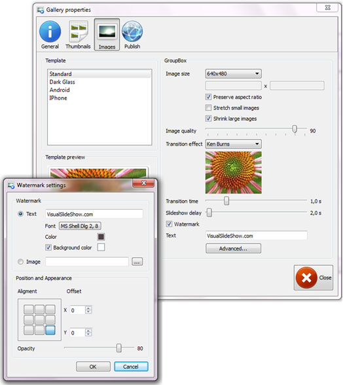Open the Thumbnails tab icon
The width and height of the screenshot is (343, 385).
(x=78, y=35)
